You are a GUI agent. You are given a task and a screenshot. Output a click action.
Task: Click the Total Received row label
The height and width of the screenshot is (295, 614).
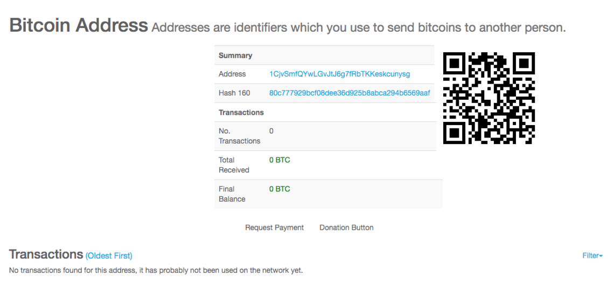[x=234, y=165]
